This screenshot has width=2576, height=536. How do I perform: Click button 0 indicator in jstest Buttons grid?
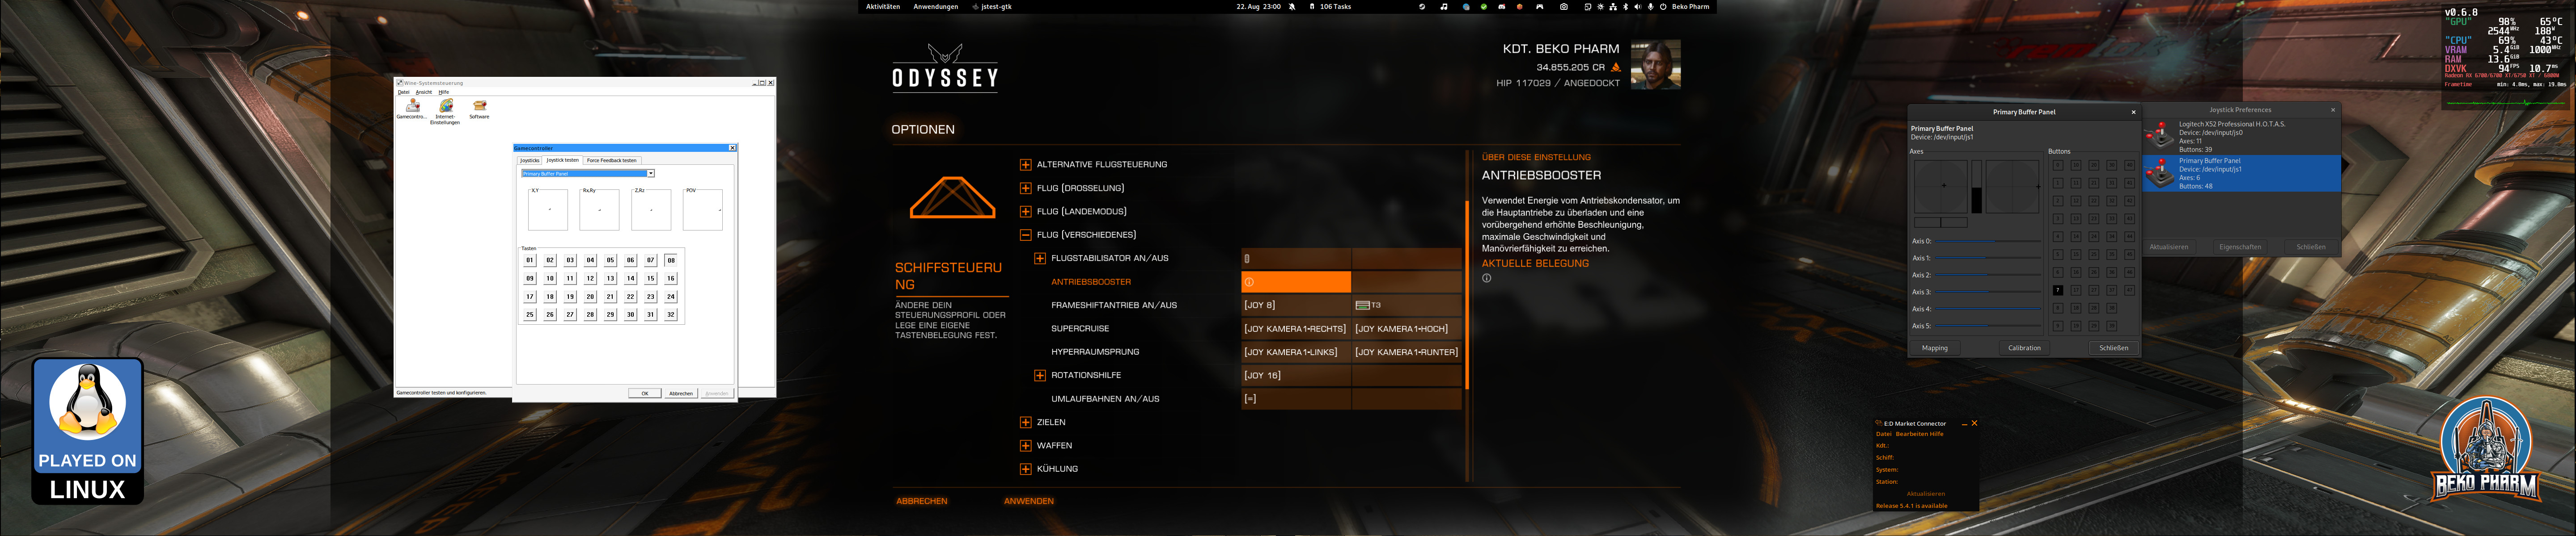[2058, 166]
